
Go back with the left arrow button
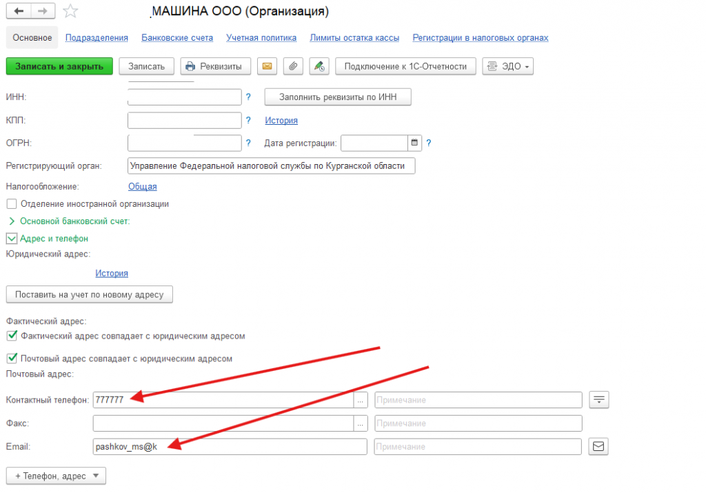click(x=19, y=11)
